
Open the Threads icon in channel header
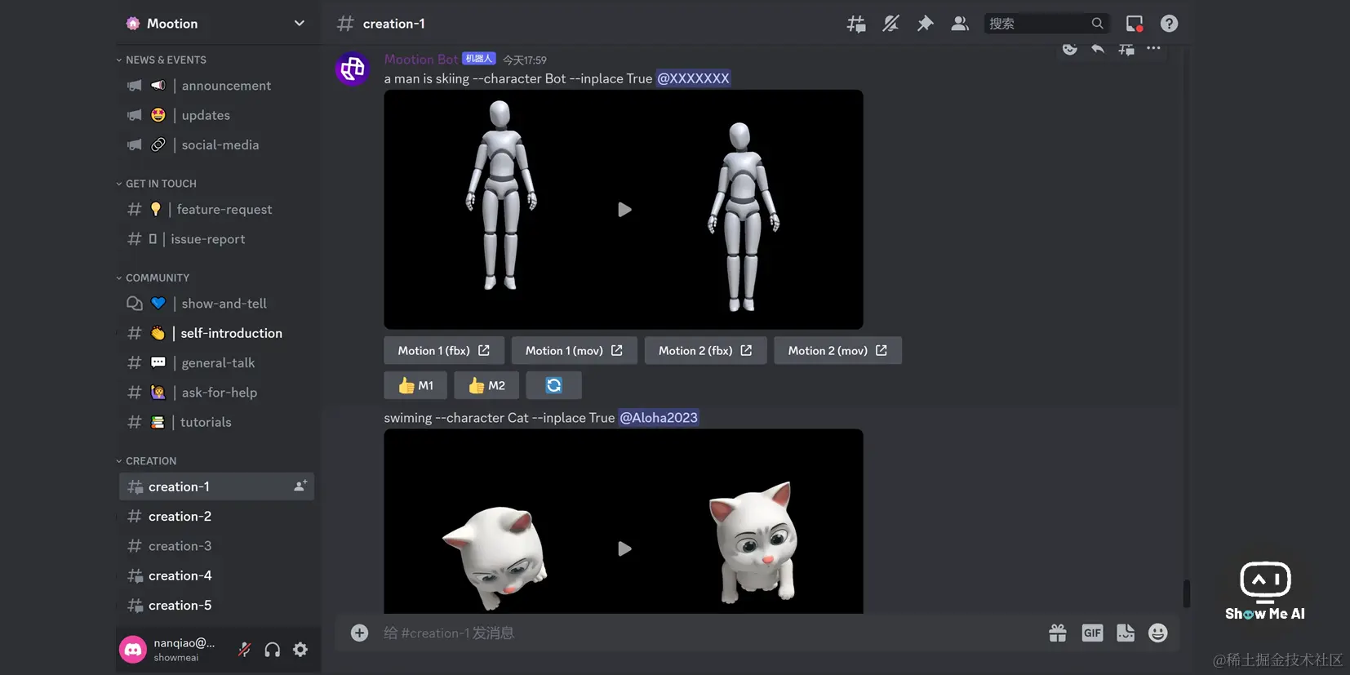pyautogui.click(x=856, y=24)
